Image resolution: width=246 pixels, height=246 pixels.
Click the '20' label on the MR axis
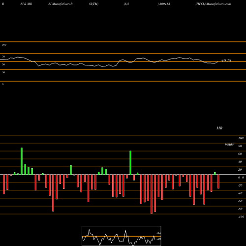click(x=240, y=170)
